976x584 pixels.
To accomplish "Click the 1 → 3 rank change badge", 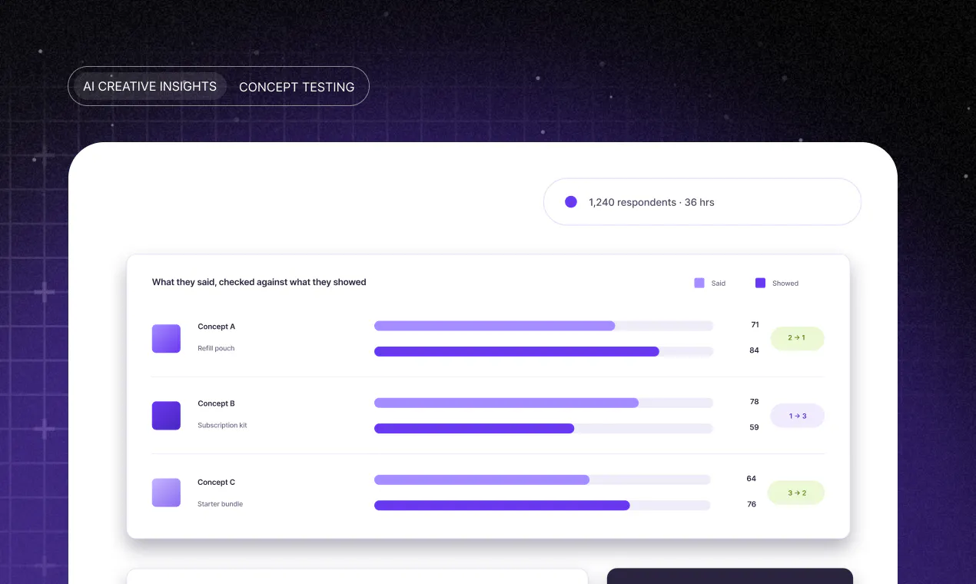I will pos(797,416).
